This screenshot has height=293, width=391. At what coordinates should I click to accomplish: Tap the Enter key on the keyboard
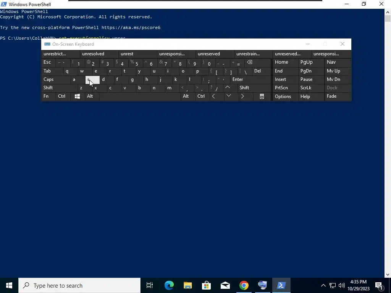pos(250,79)
